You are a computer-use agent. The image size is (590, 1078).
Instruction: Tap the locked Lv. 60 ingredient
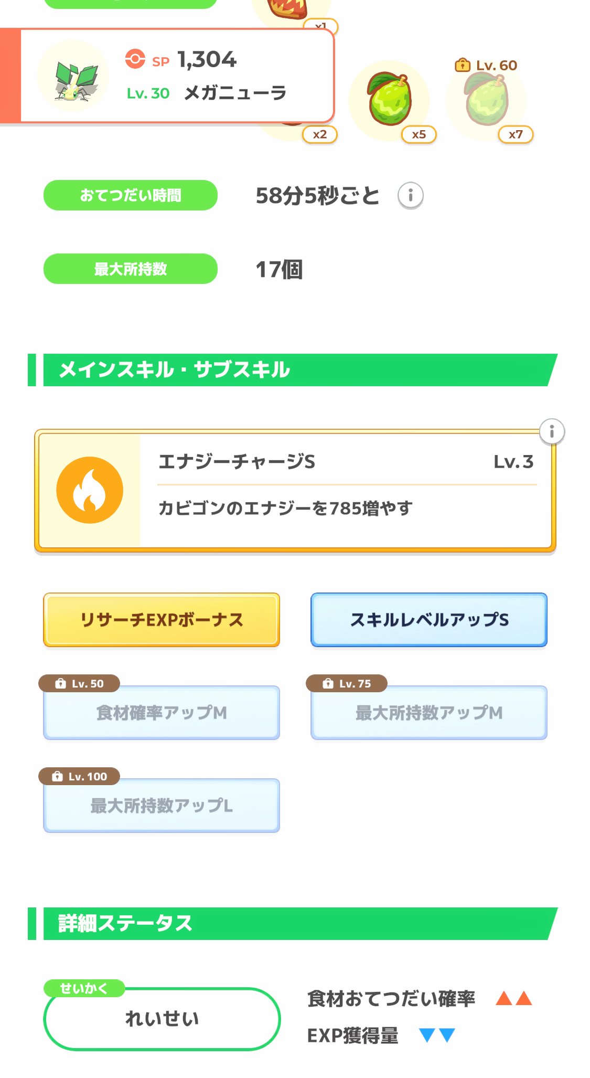tap(486, 100)
